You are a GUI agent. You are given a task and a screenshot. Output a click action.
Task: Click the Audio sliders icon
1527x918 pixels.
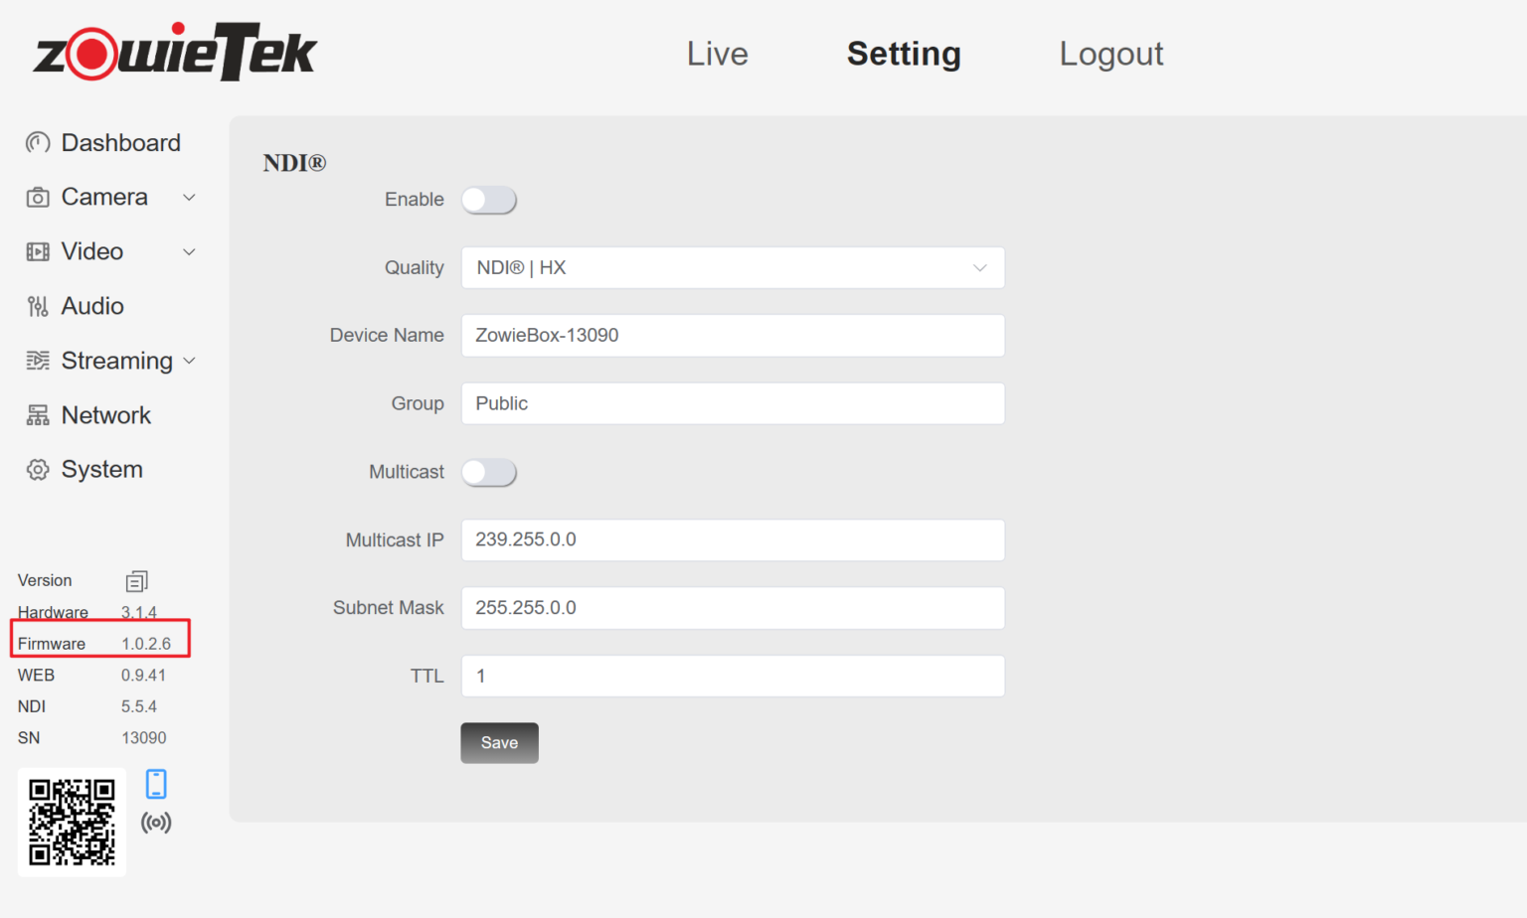[x=37, y=305]
